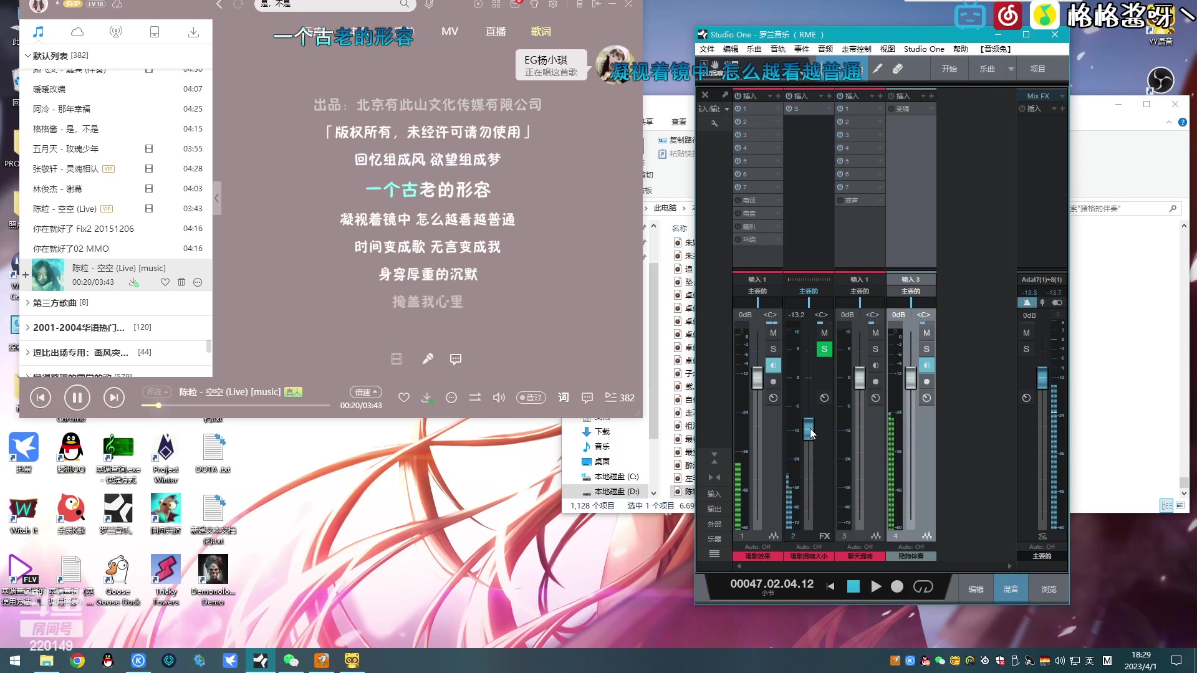Open the Mix FX dropdown on main channel
This screenshot has height=673, width=1197.
[x=1061, y=96]
